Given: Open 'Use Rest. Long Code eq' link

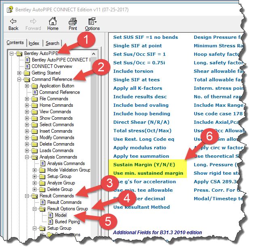Looking at the screenshot, I should tap(144, 139).
